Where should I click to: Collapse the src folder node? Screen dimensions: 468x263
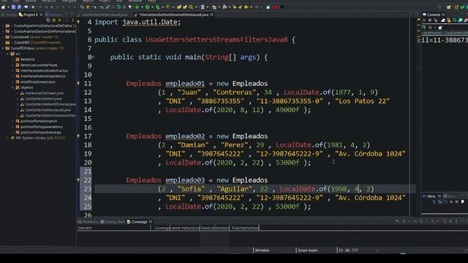[x=8, y=53]
